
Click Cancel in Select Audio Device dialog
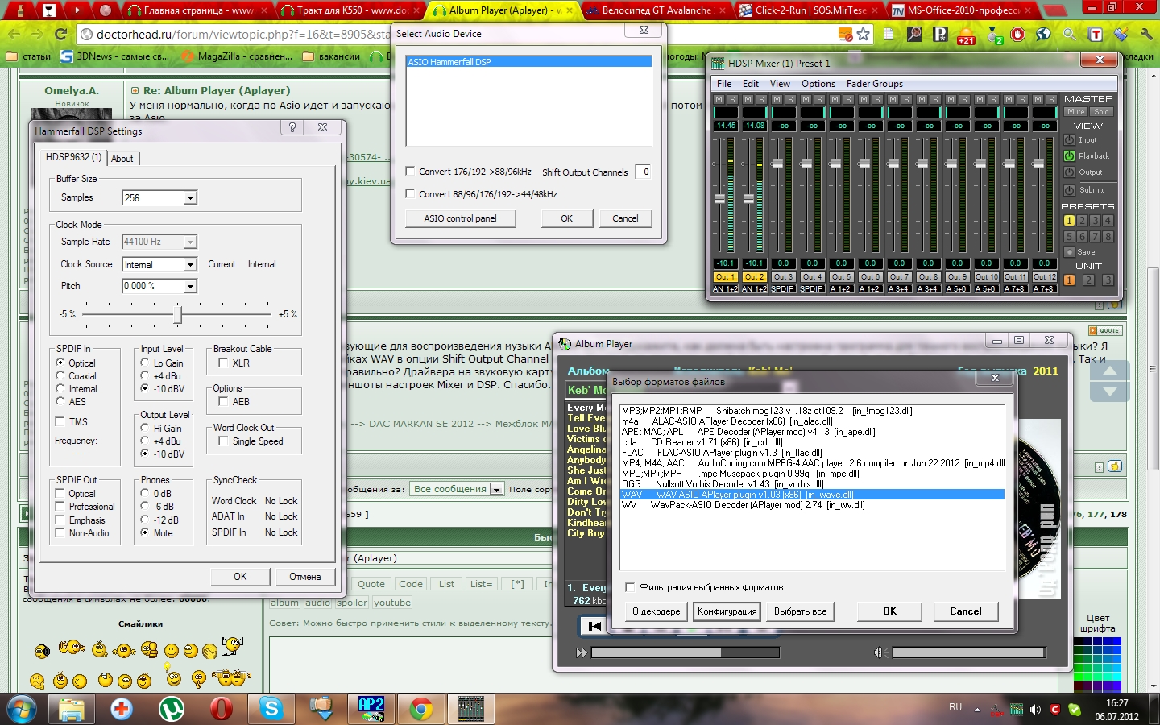[x=625, y=218]
